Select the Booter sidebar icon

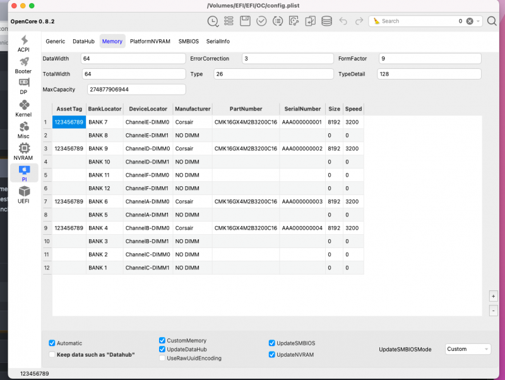(x=23, y=65)
